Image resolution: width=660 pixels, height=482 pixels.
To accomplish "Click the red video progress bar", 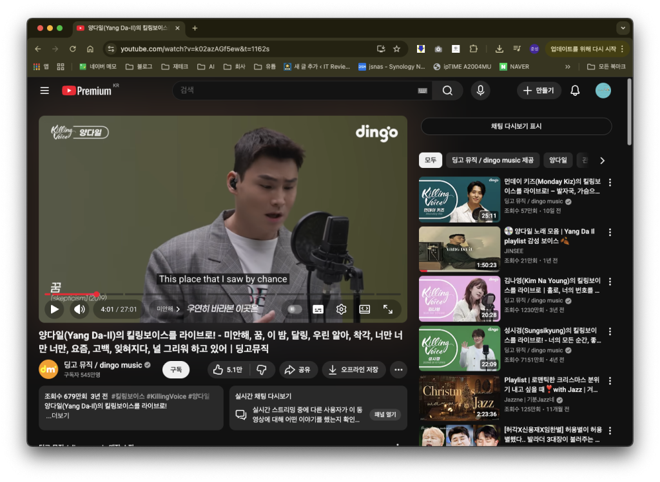I will [x=71, y=294].
